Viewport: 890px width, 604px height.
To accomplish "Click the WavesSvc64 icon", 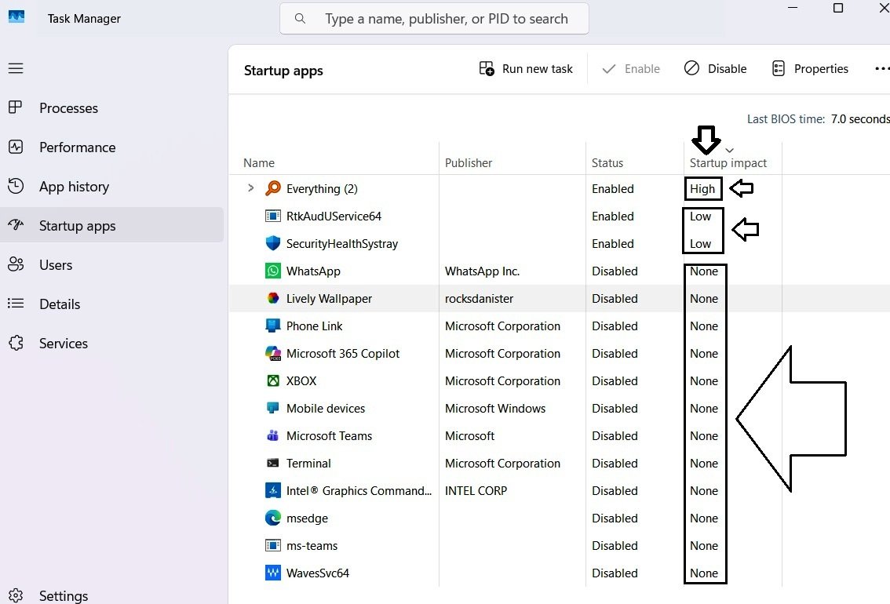I will 273,573.
